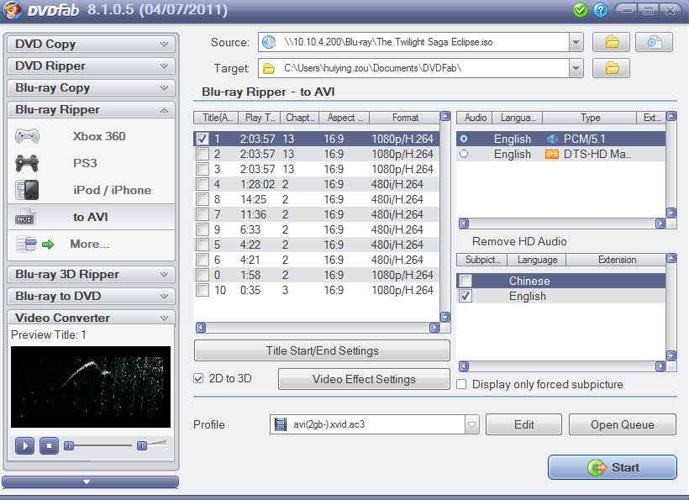Click the preview seek slider handle
The height and width of the screenshot is (500, 689).
coord(69,446)
